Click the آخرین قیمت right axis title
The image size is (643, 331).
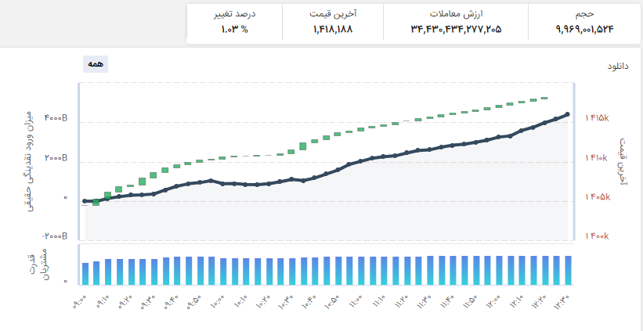[x=623, y=161]
